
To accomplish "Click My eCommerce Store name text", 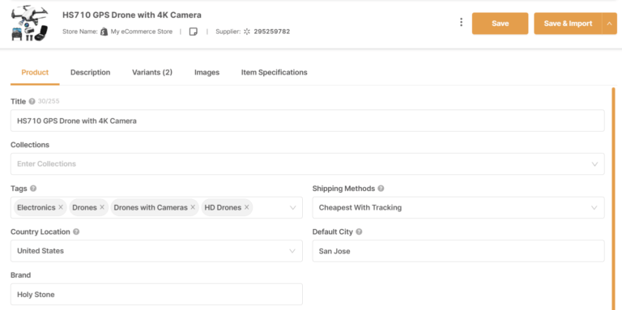I will click(142, 32).
